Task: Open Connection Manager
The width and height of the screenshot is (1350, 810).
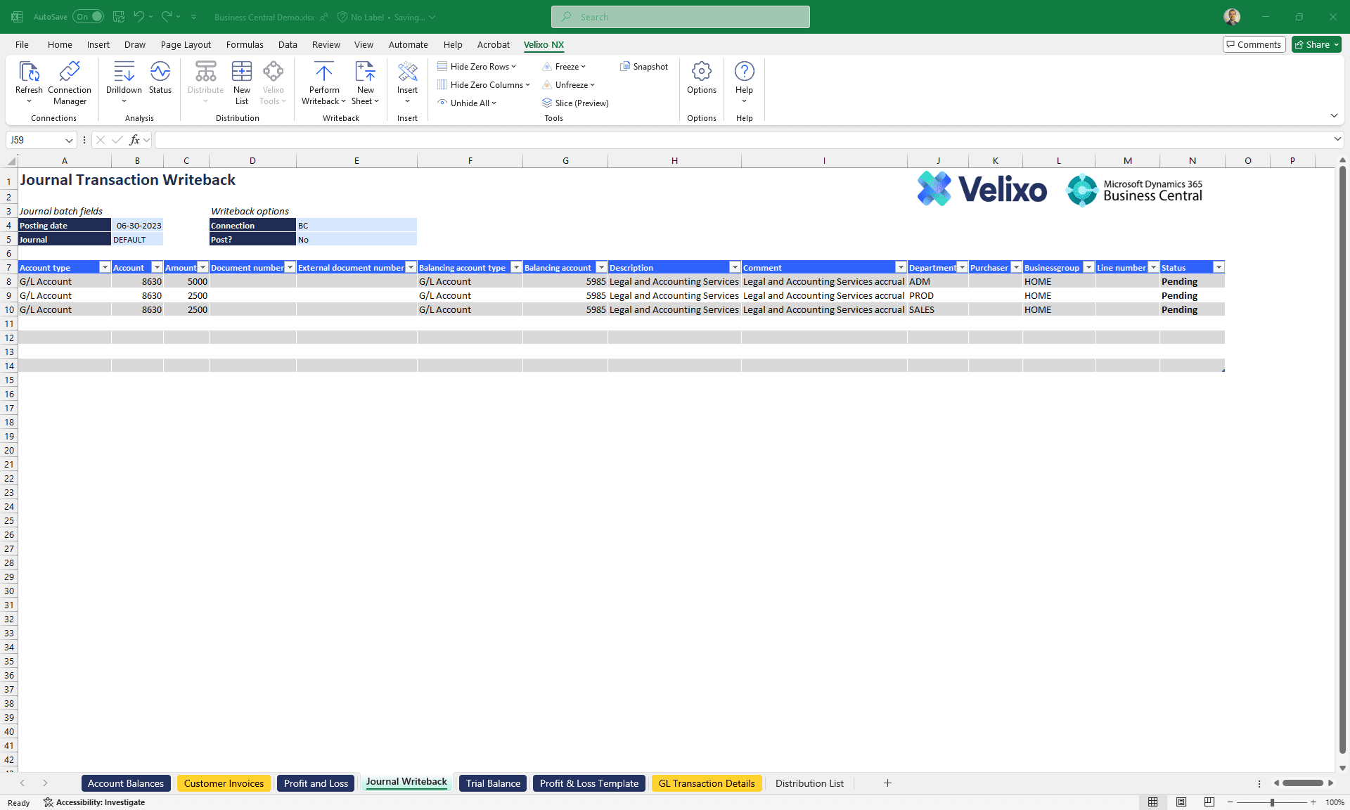Action: click(70, 72)
